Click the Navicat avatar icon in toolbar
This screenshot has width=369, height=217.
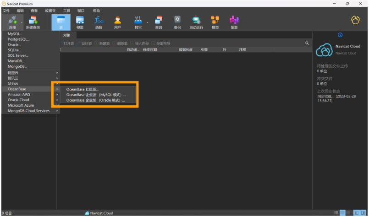pos(355,20)
